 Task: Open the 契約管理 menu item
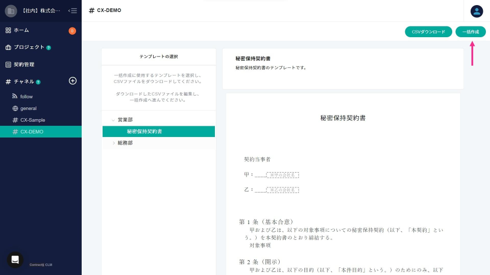pyautogui.click(x=23, y=65)
